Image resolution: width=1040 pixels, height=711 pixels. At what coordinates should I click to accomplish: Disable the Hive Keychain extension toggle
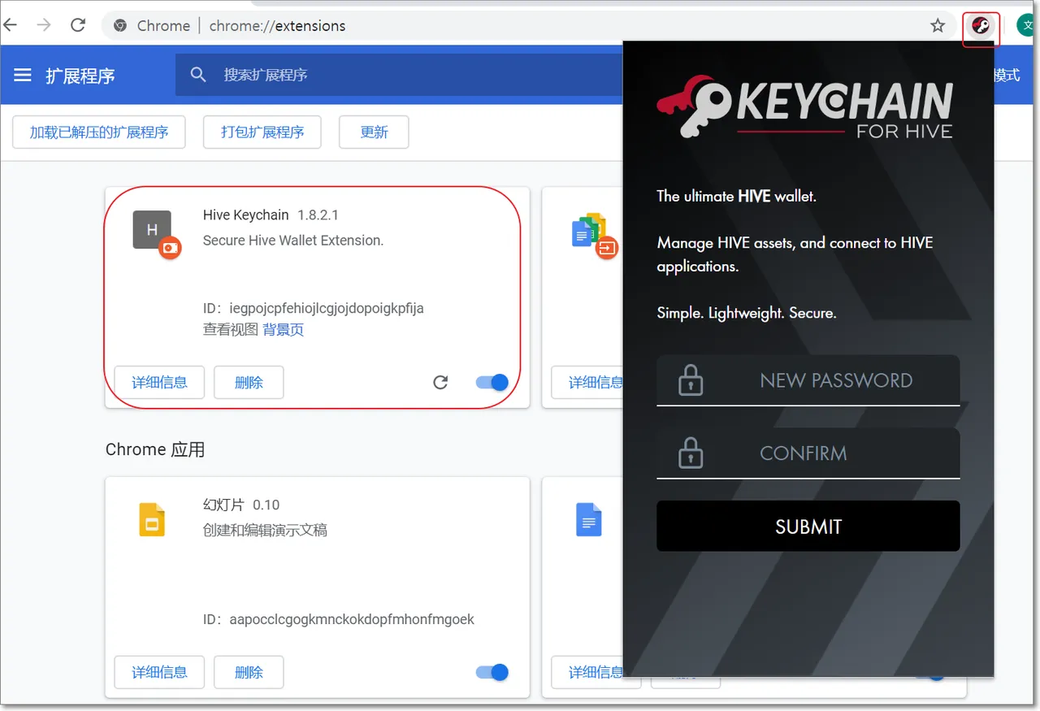point(492,382)
